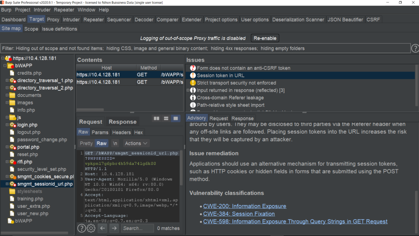Switch to the Proxy tab
Image resolution: width=419 pixels, height=236 pixels.
click(53, 20)
